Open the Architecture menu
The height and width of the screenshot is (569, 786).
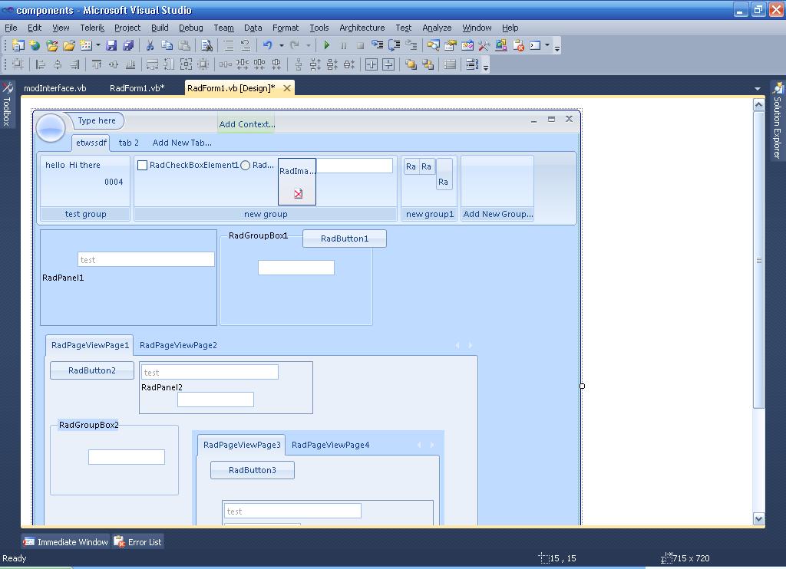pyautogui.click(x=362, y=28)
